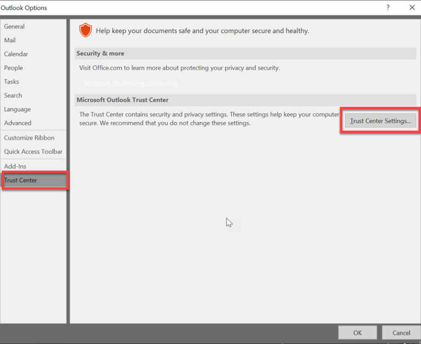Click 'Help keep your documents safe' text
421x344 pixels.
202,31
